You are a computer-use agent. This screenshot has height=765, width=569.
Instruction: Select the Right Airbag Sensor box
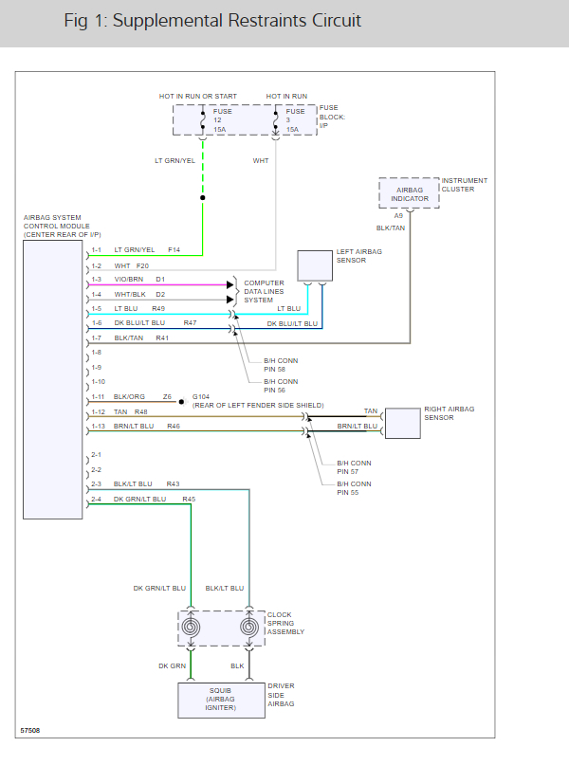click(403, 424)
